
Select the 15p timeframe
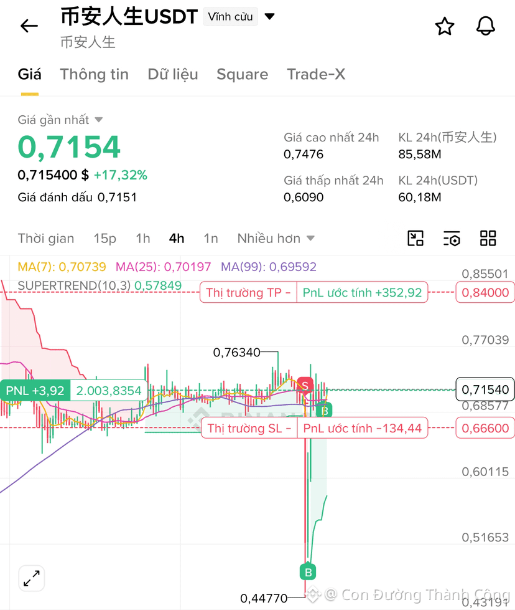tap(105, 239)
